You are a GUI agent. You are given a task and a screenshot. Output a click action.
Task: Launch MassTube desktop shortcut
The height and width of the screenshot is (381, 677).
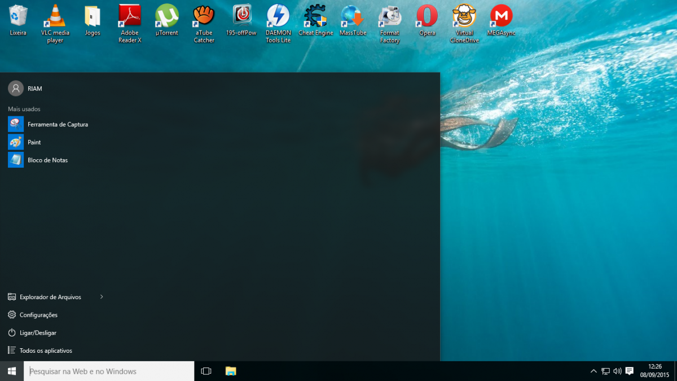click(x=353, y=20)
